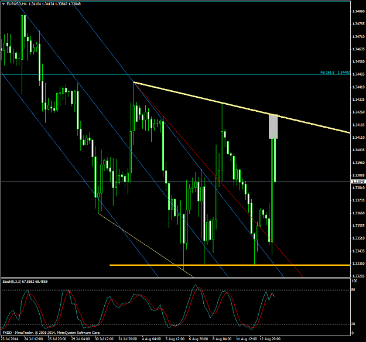Click the stochastic 80 level label
Viewport: 366px width, 342px height.
tap(353, 290)
